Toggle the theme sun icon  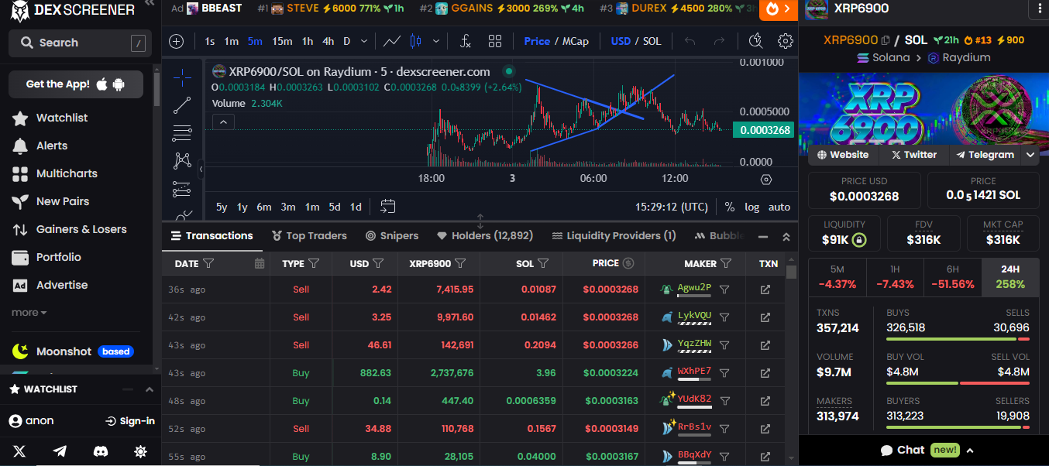click(x=140, y=451)
